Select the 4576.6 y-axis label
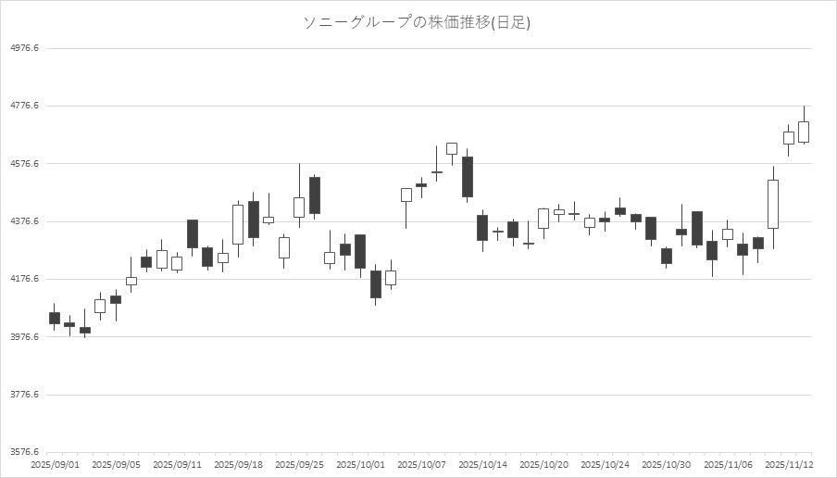This screenshot has width=837, height=478. click(x=23, y=164)
